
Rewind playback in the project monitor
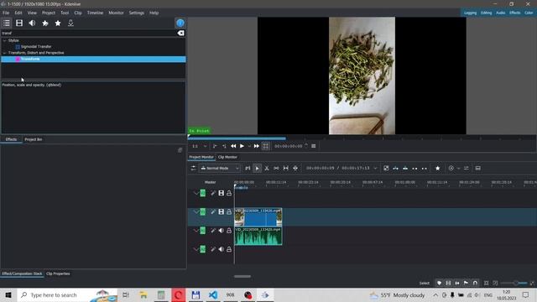tap(233, 146)
